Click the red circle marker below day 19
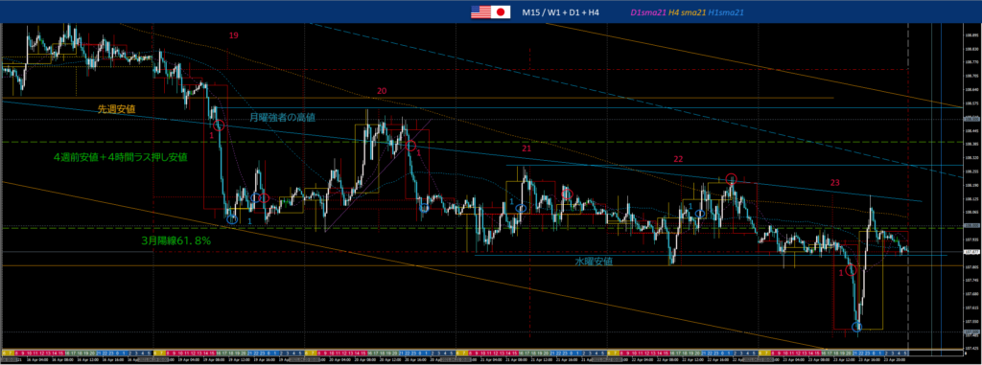Screen dimensions: 982x365 [219, 125]
